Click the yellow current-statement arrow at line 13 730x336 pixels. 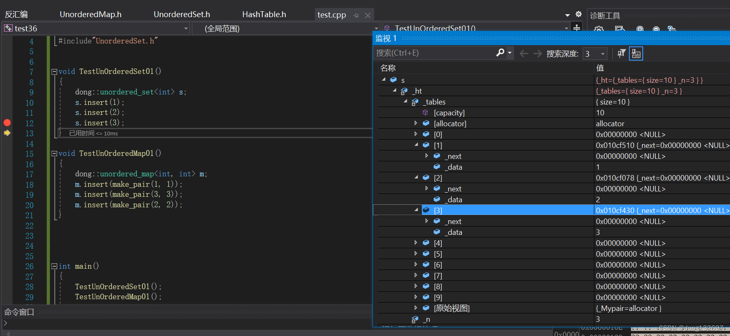click(7, 133)
